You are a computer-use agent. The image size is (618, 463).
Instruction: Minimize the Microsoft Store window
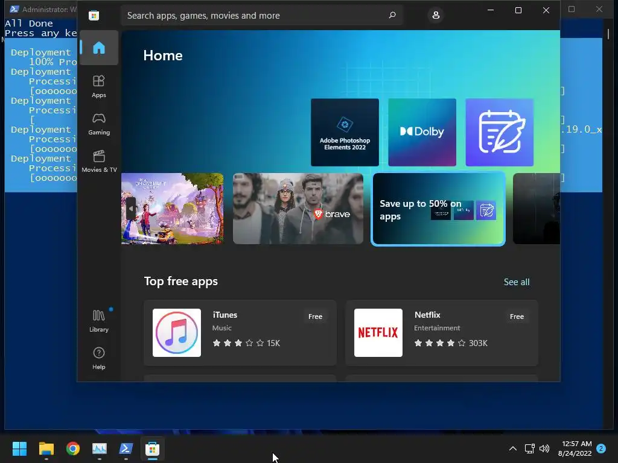(491, 10)
